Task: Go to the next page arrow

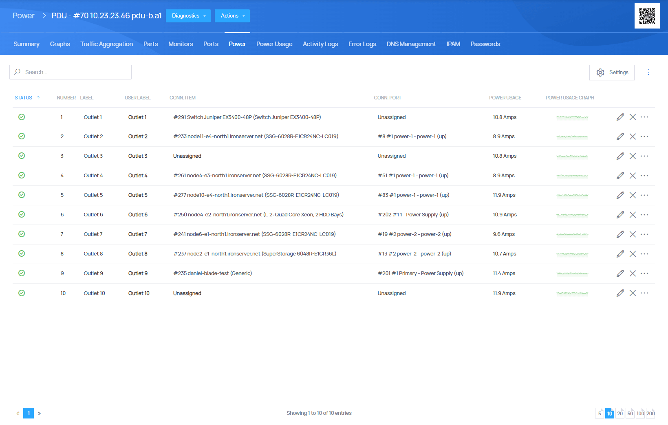Action: 39,413
